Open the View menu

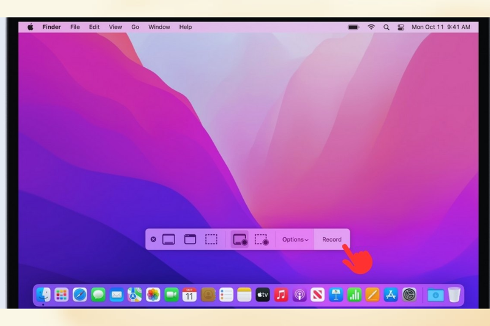115,27
